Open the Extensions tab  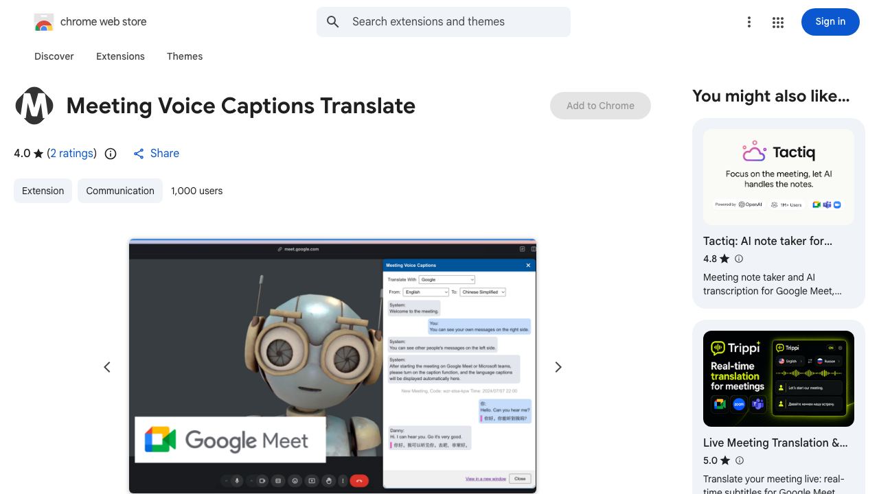pyautogui.click(x=120, y=56)
